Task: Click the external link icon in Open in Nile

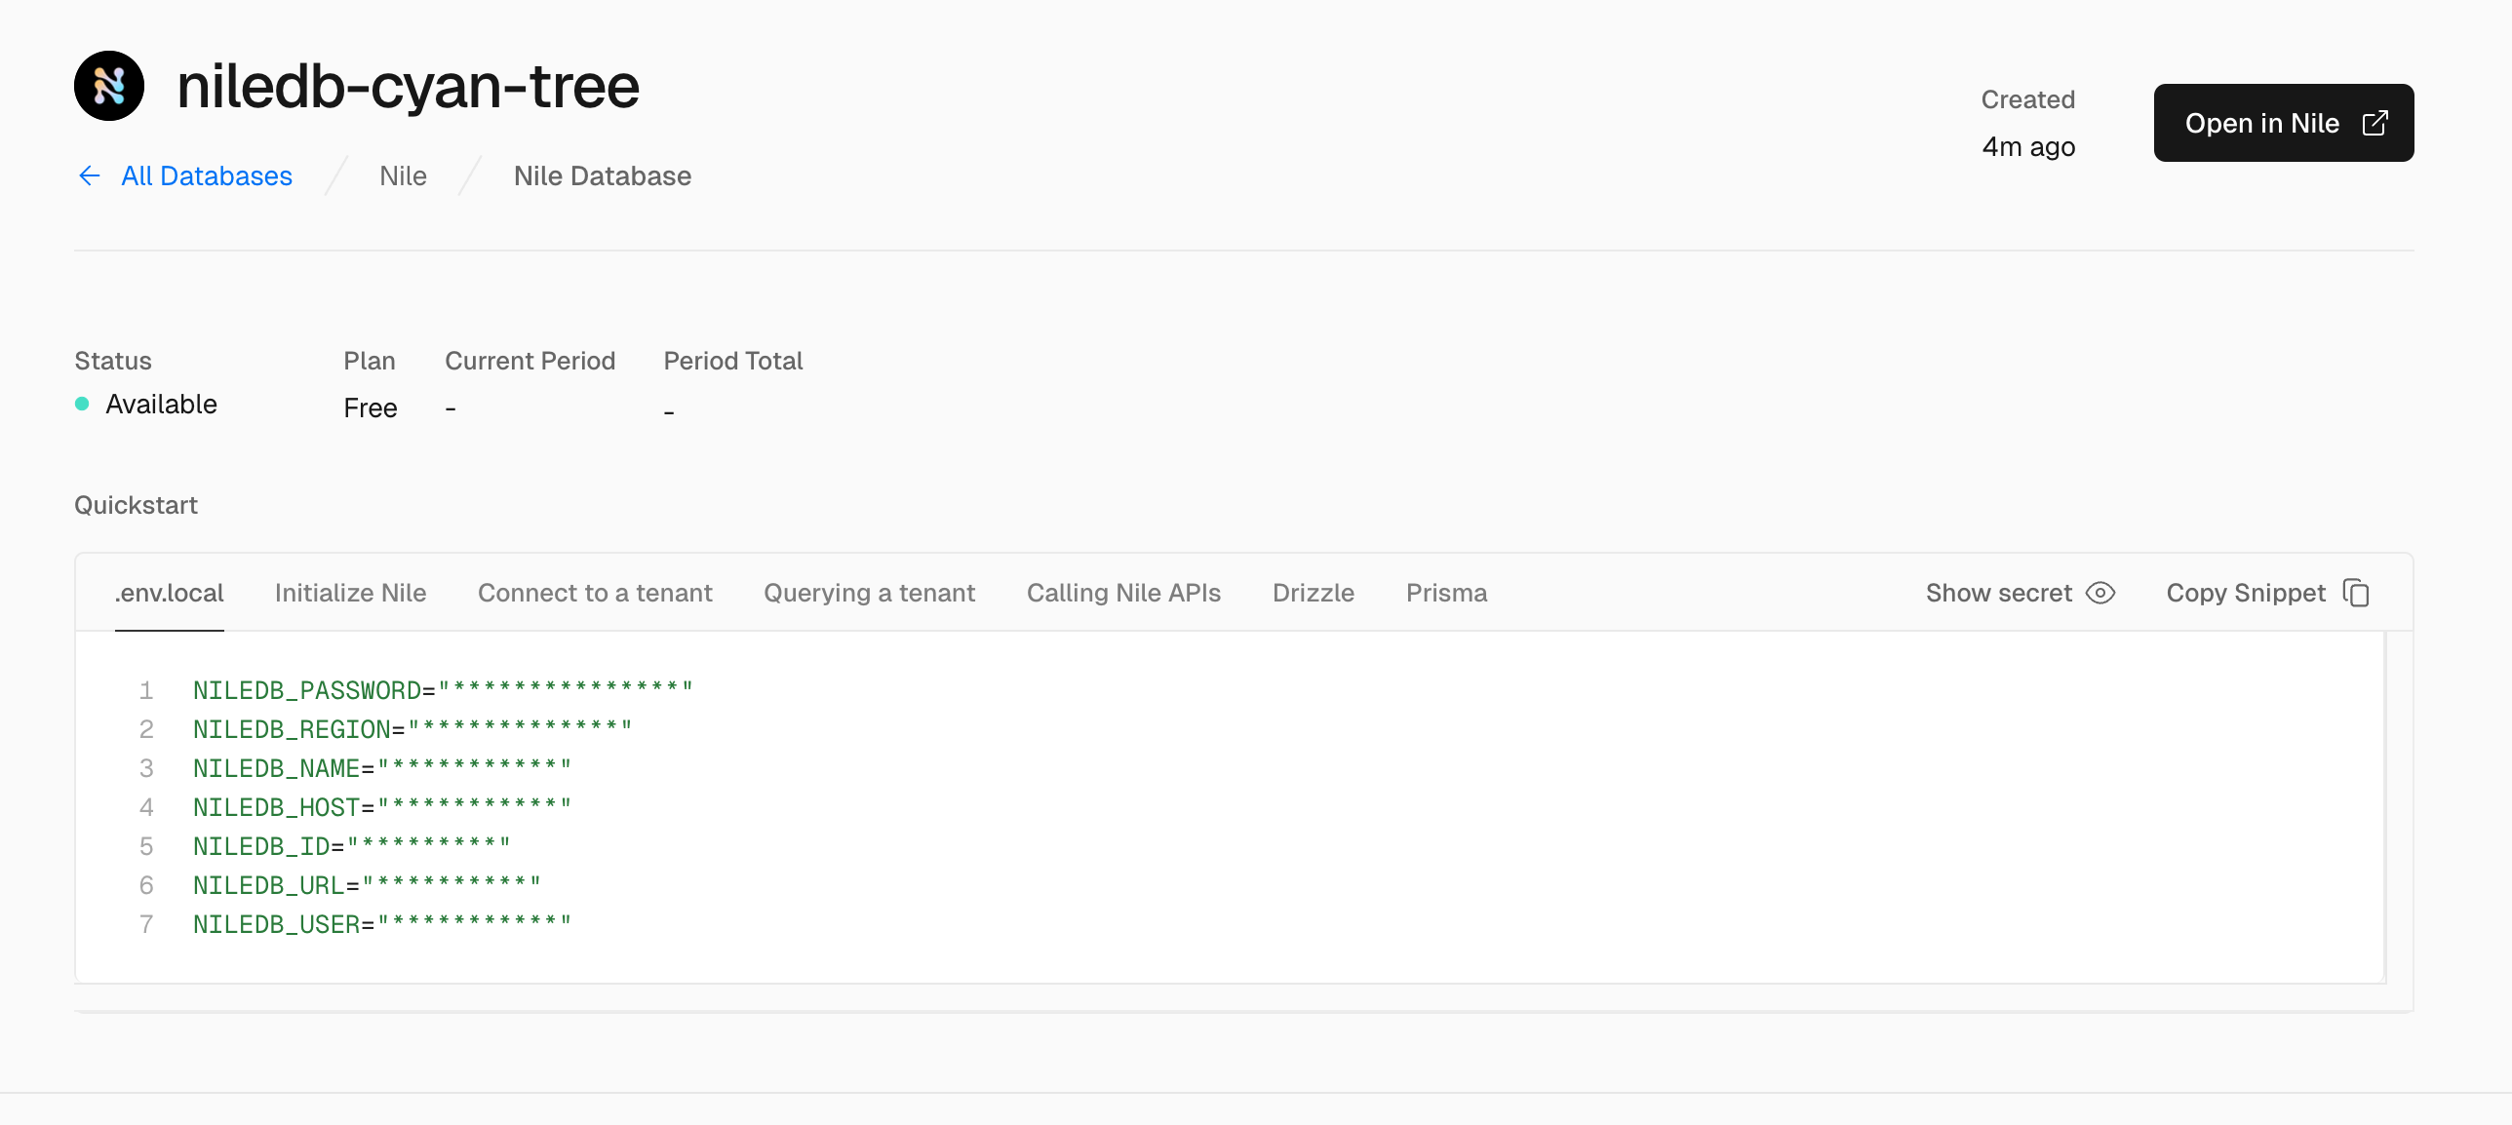Action: coord(2375,123)
